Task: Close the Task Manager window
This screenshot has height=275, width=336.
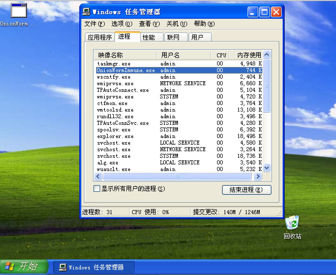Action: 276,12
